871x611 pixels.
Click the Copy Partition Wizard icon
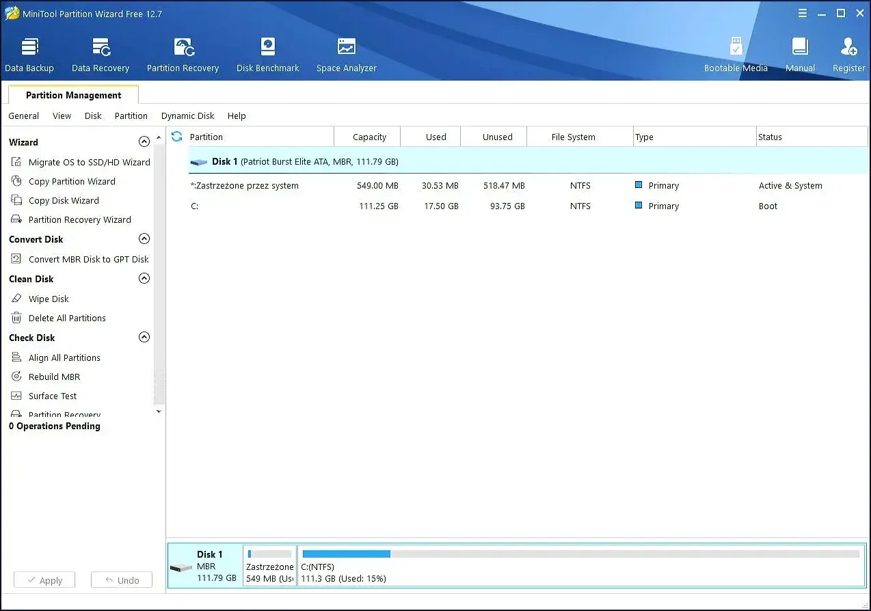pyautogui.click(x=16, y=181)
